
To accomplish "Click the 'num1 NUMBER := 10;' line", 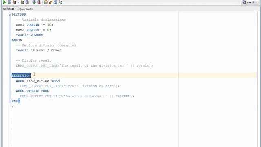I will pyautogui.click(x=34, y=25).
